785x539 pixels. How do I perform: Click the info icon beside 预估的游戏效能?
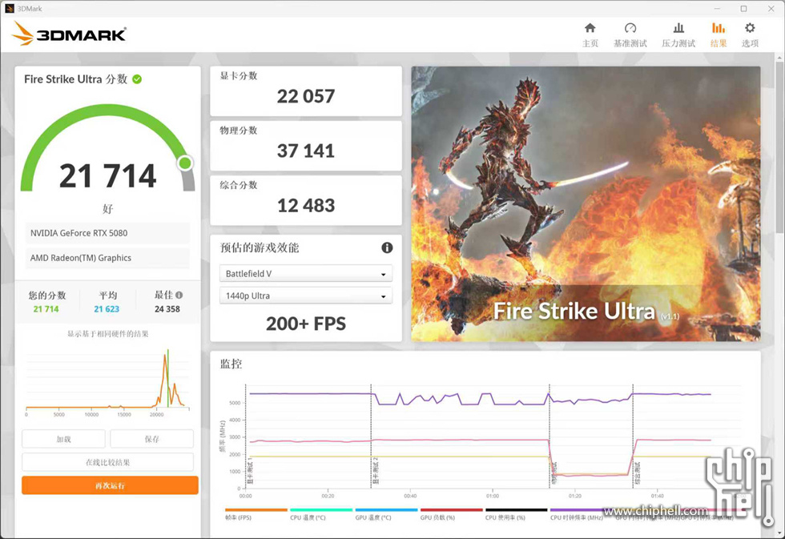[387, 247]
